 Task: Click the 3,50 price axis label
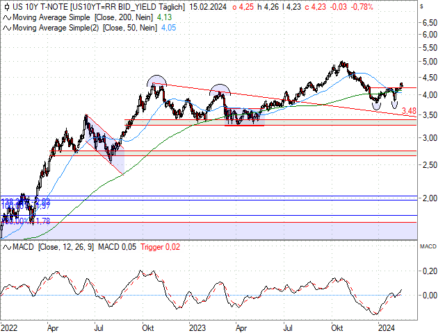(430, 115)
